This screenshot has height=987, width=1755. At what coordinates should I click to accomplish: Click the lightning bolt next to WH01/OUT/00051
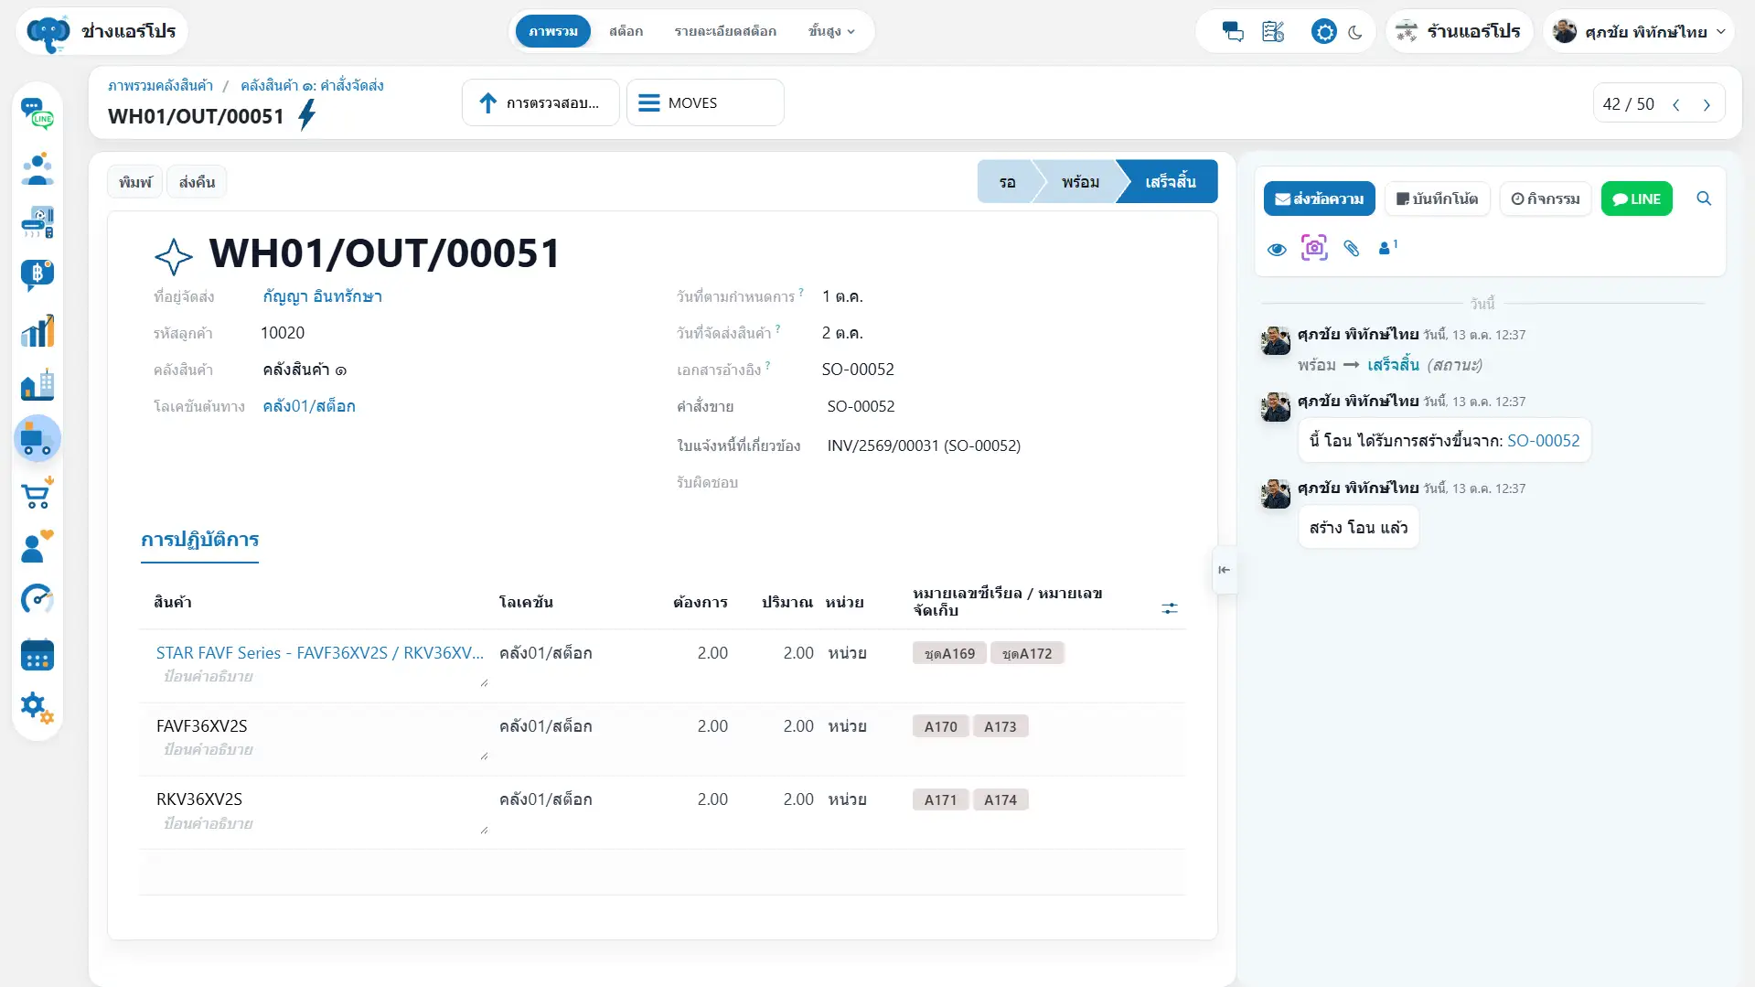tap(307, 115)
